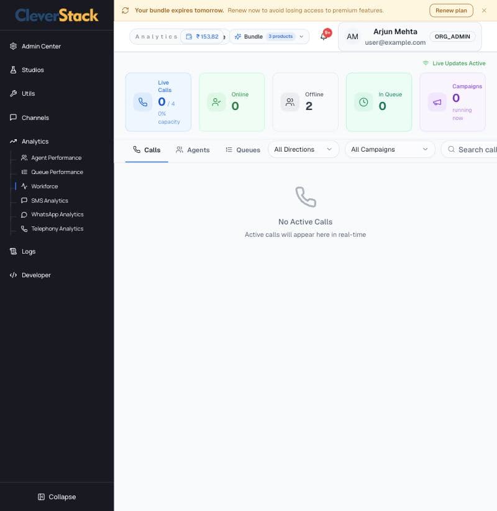
Task: Click the Analytics breadcrumb label
Action: [x=156, y=37]
